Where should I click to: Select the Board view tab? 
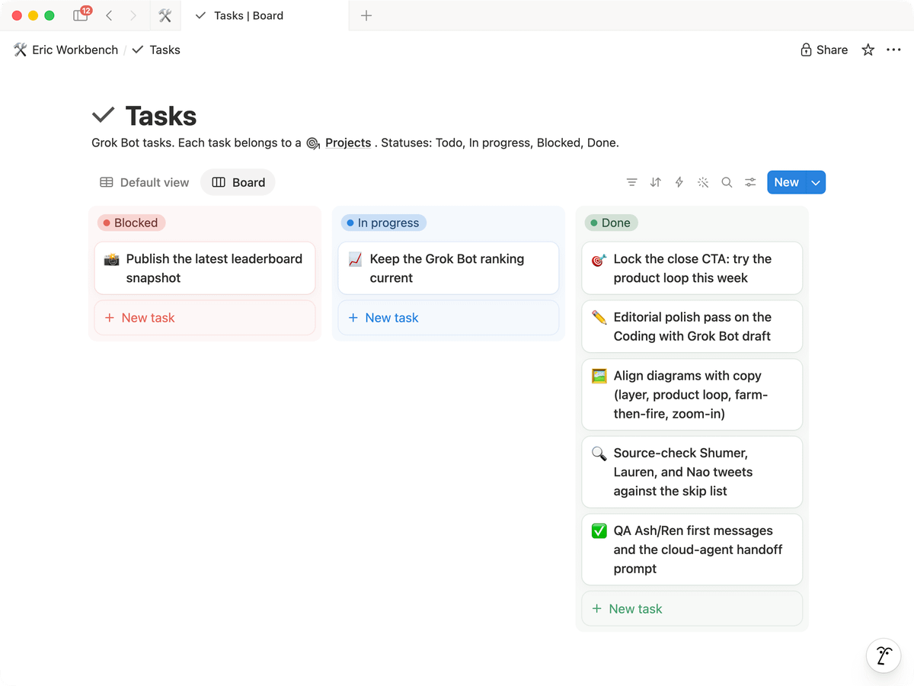(238, 182)
